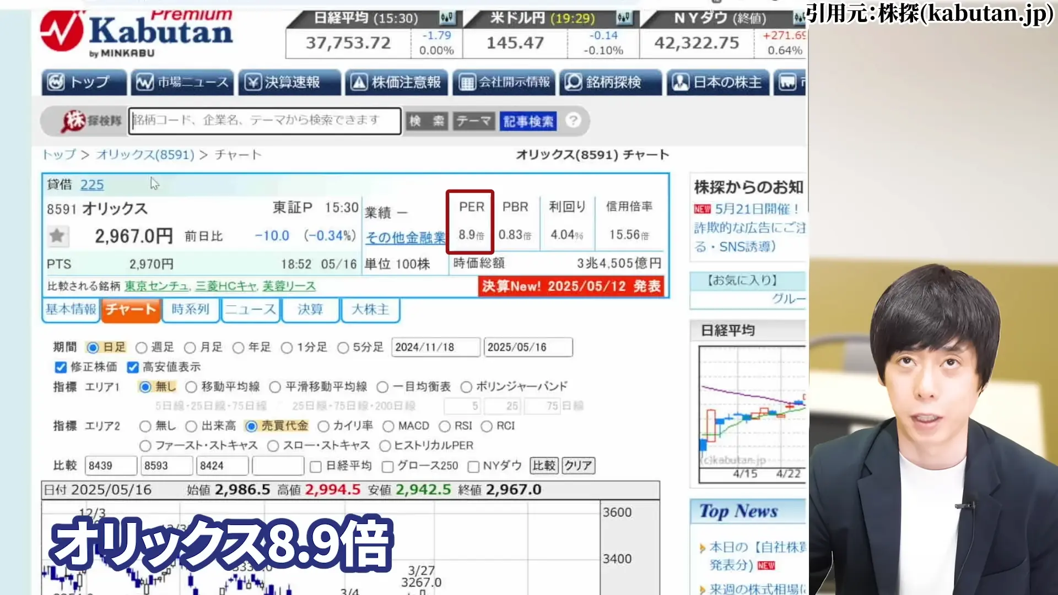
Task: Open the その他金融業 sector link
Action: [405, 237]
